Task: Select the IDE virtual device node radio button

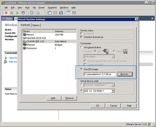Action: pos(82,91)
